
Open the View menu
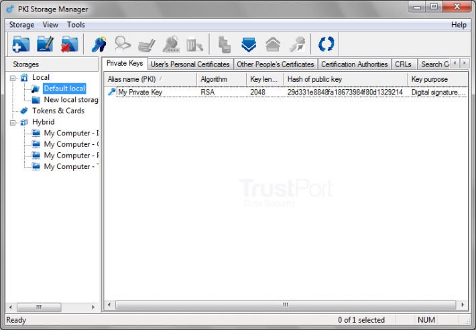[x=50, y=25]
